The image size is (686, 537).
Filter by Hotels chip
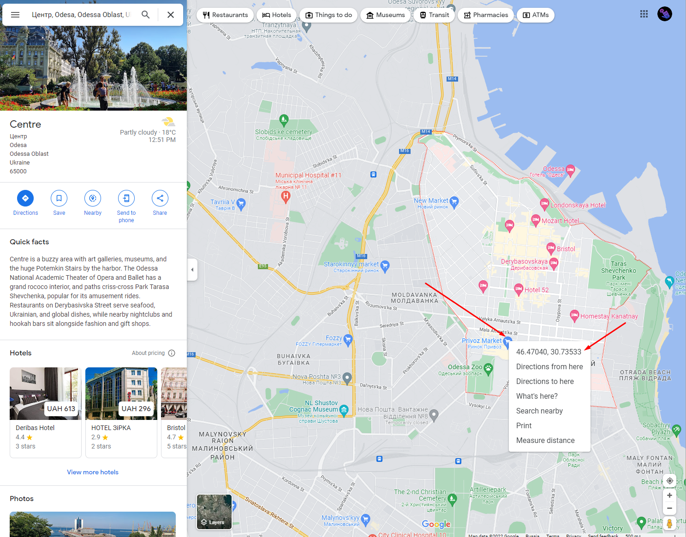[x=277, y=15]
